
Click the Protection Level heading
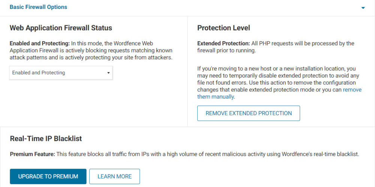click(x=223, y=28)
